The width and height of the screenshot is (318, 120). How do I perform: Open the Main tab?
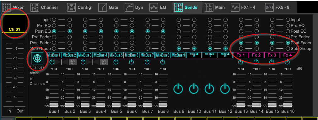pyautogui.click(x=215, y=8)
